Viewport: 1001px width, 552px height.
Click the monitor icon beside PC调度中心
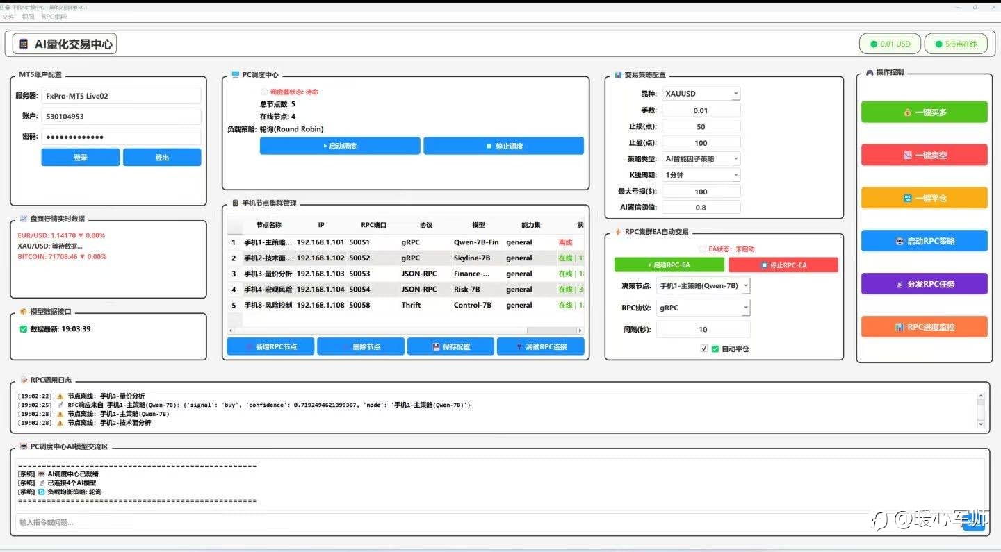point(236,75)
